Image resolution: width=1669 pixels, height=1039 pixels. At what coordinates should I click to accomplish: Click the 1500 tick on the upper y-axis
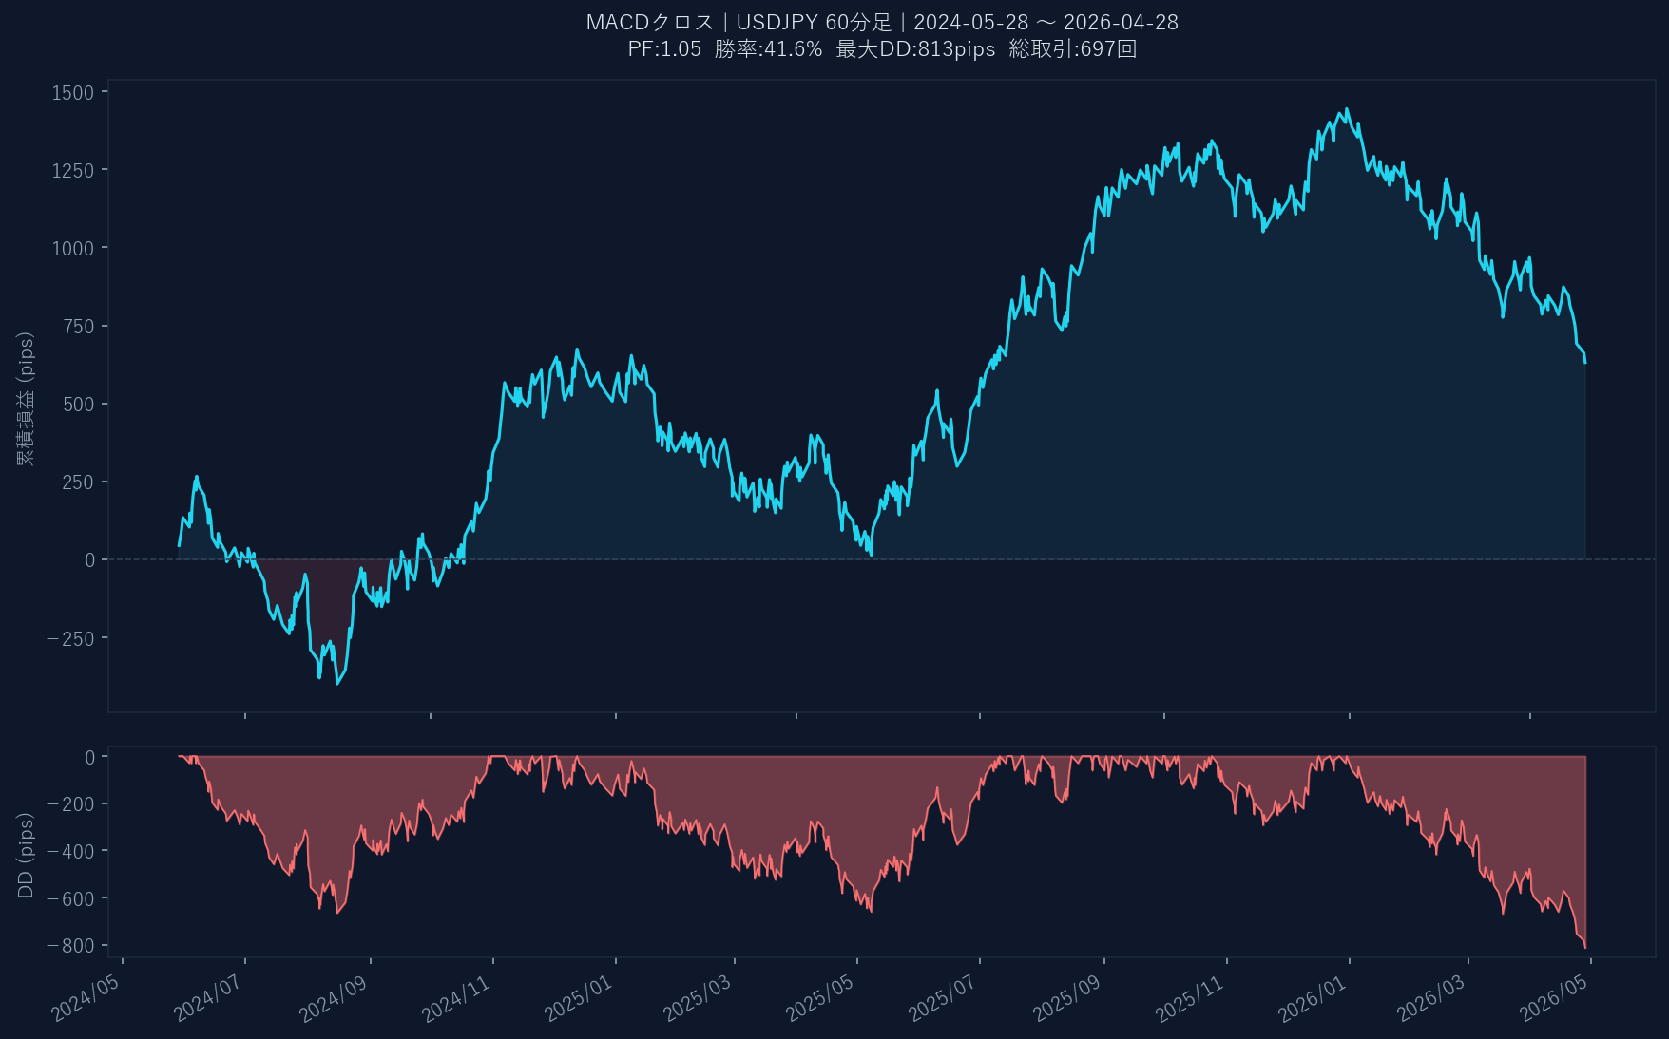click(x=73, y=93)
